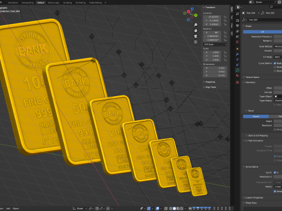This screenshot has height=211, width=282.
Task: Open the Physics properties tab icon
Action: (x=237, y=64)
